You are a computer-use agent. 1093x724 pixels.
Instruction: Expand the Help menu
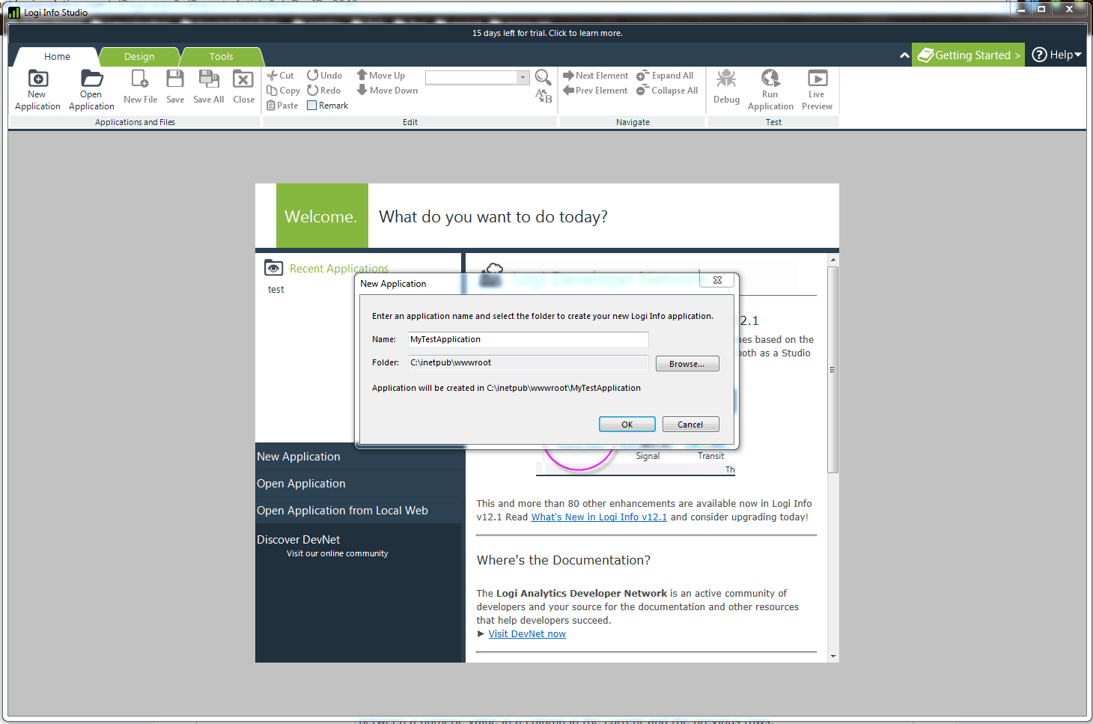point(1056,55)
